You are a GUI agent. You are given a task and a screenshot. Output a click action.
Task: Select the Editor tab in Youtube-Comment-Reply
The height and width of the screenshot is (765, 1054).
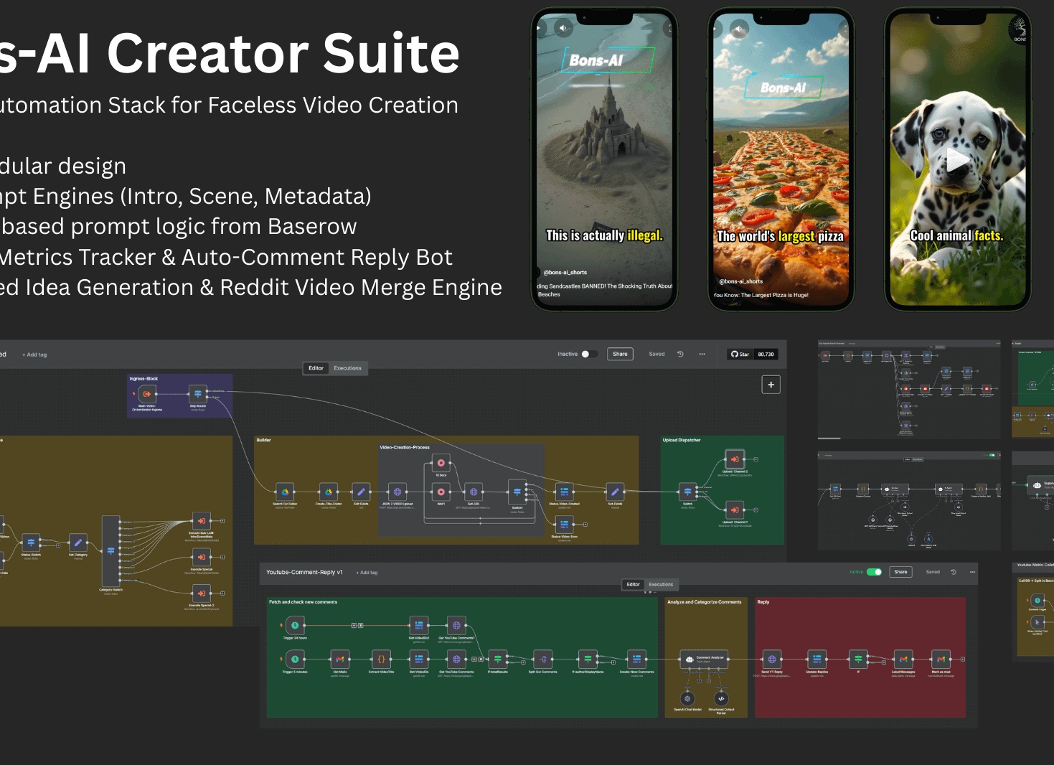[634, 584]
